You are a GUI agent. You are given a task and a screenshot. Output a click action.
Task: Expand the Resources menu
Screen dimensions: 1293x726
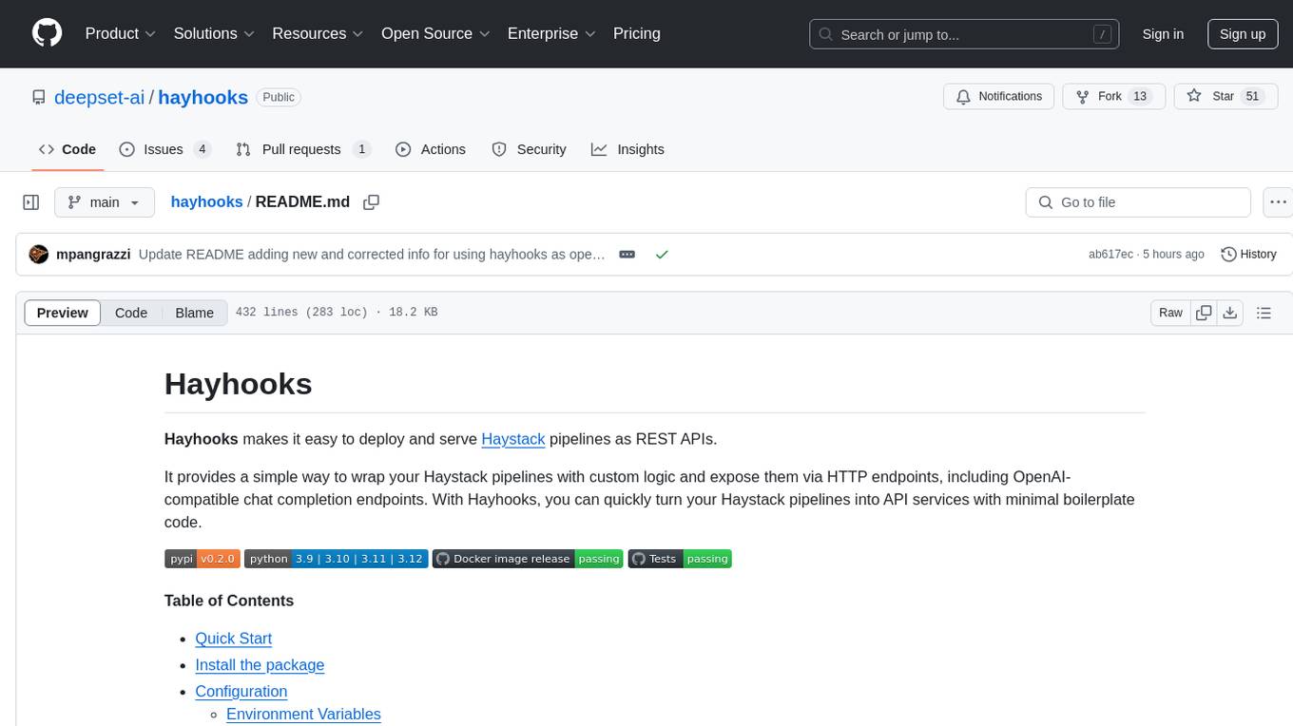pyautogui.click(x=318, y=33)
